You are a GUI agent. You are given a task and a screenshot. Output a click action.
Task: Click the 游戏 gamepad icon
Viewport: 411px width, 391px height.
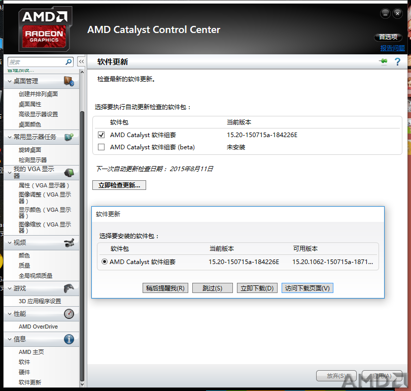(69, 288)
